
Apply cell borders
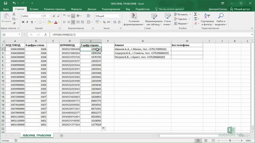point(40,22)
